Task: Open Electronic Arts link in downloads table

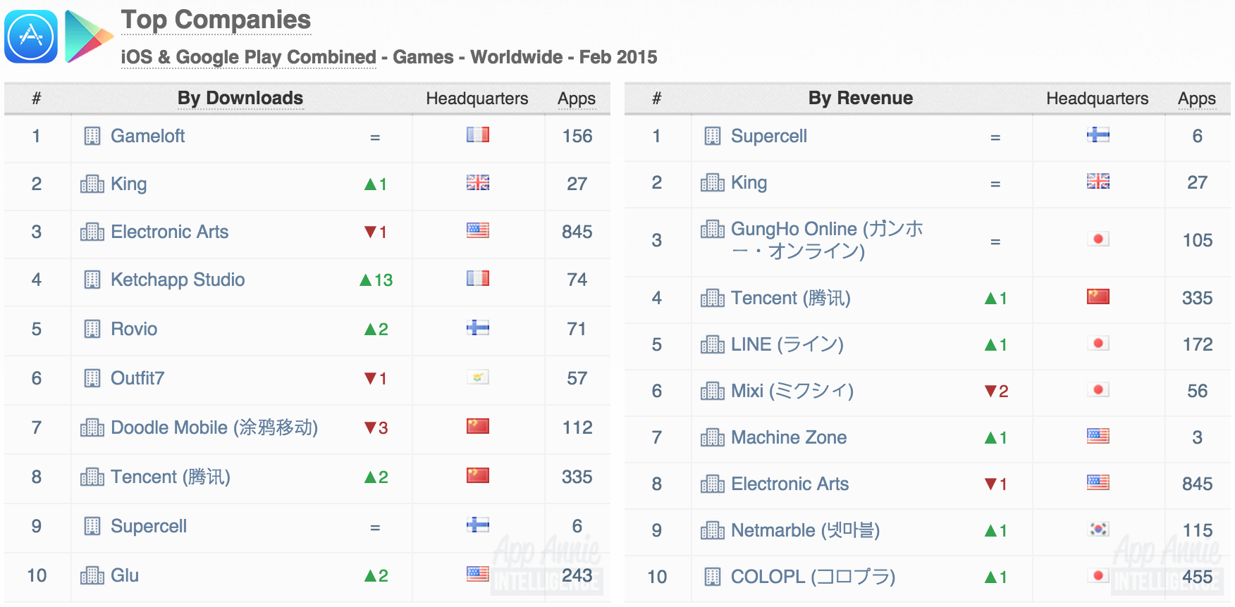Action: [170, 232]
